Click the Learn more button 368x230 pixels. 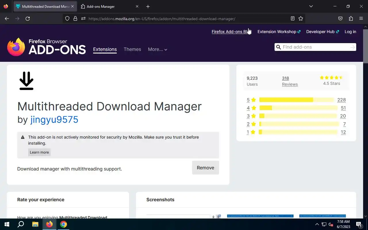[39, 152]
